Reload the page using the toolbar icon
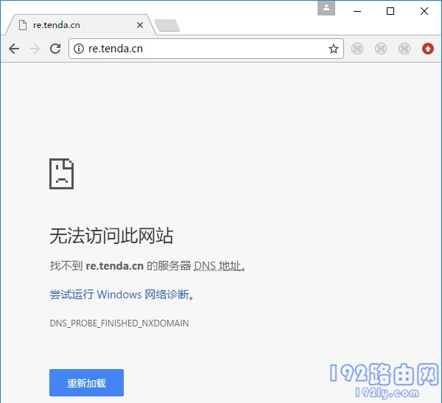Viewport: 442px width, 403px height. click(55, 49)
